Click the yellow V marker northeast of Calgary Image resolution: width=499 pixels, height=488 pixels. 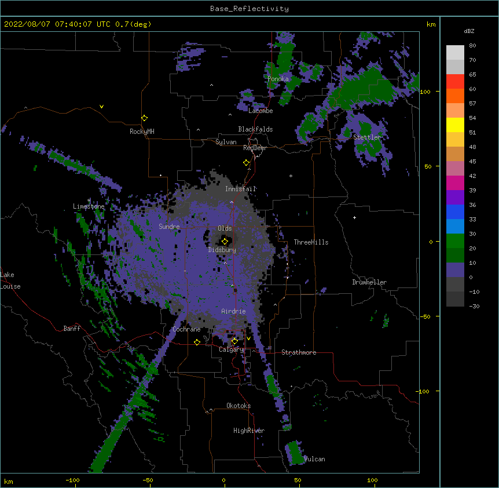pyautogui.click(x=248, y=338)
